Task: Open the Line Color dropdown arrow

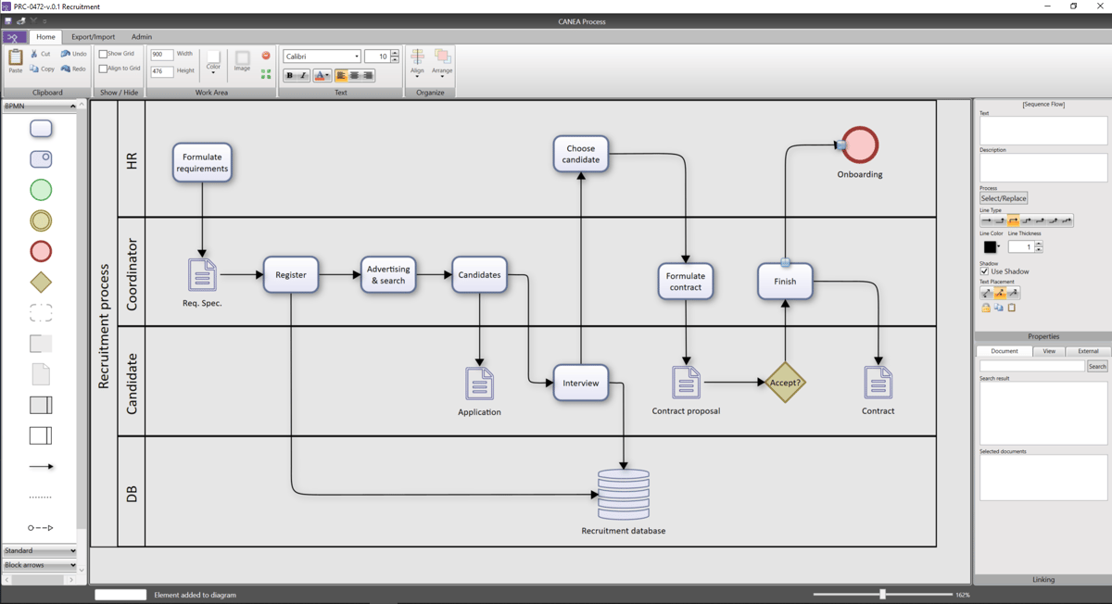Action: tap(999, 245)
